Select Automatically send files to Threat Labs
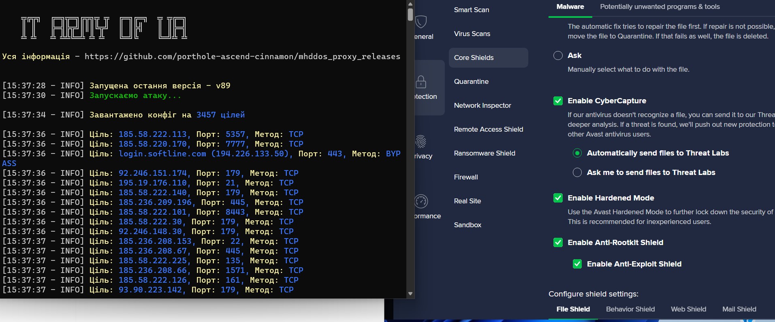Image resolution: width=775 pixels, height=322 pixels. point(577,153)
